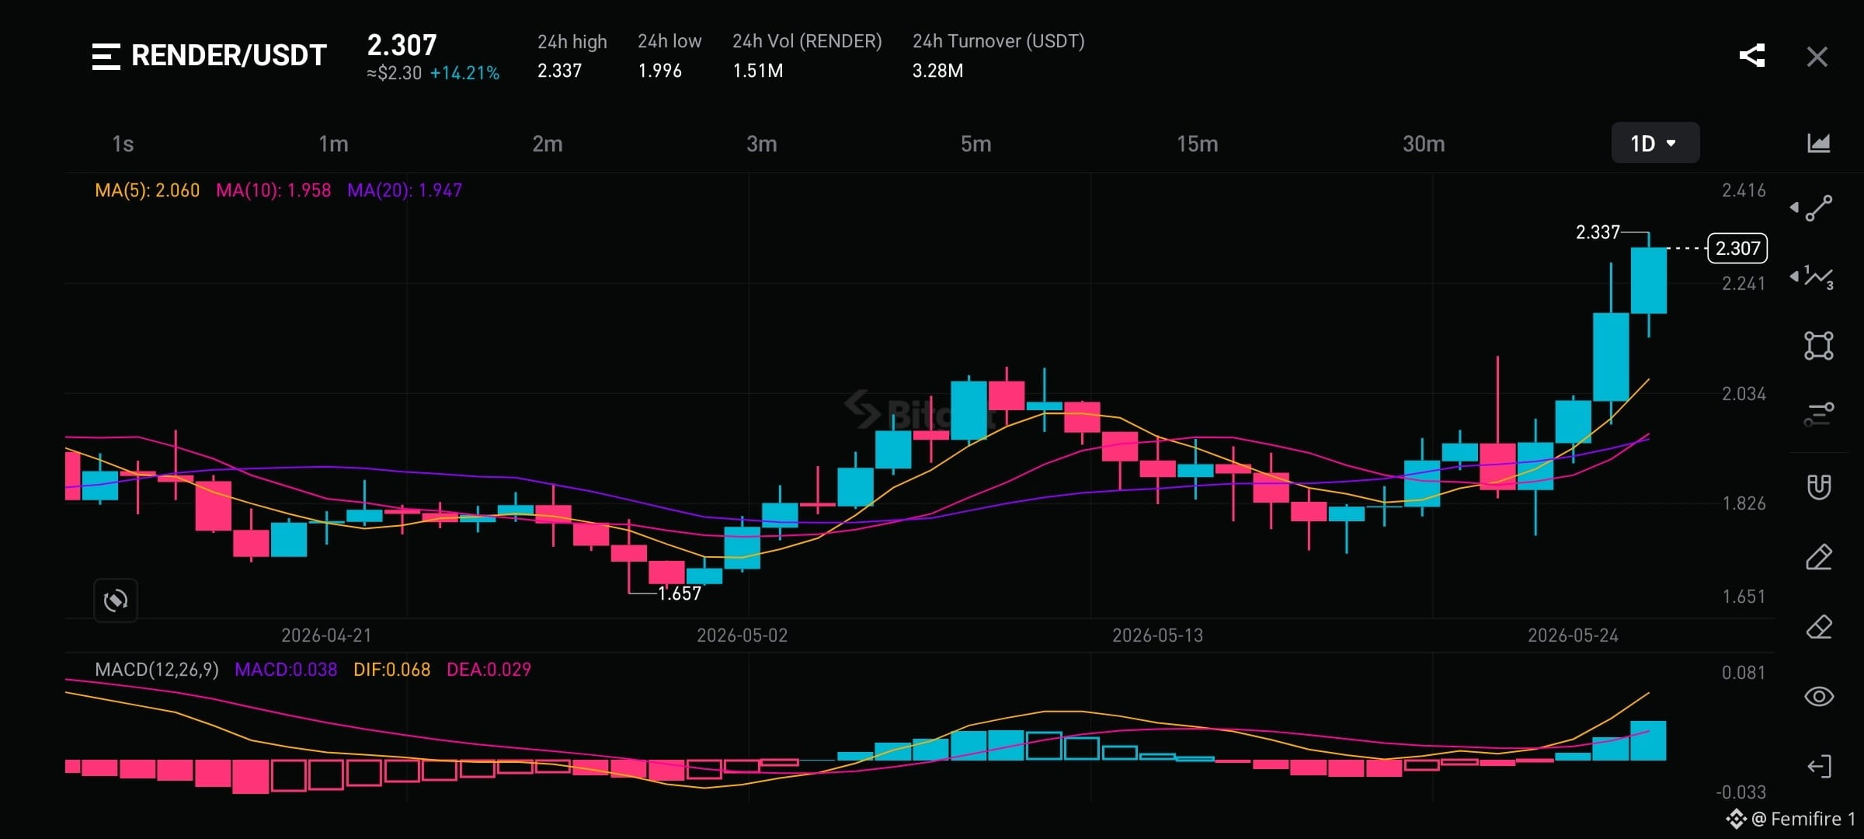The width and height of the screenshot is (1864, 839).
Task: Collapse the drawing toolbar exit icon
Action: click(1819, 767)
